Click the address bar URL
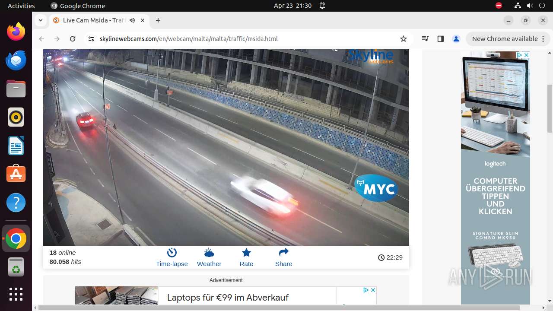The width and height of the screenshot is (553, 311). click(188, 39)
